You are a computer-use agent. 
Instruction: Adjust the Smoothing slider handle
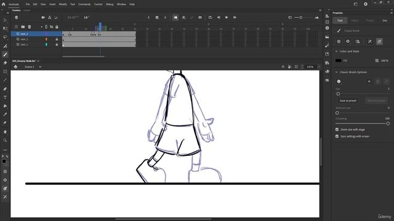pyautogui.click(x=388, y=123)
